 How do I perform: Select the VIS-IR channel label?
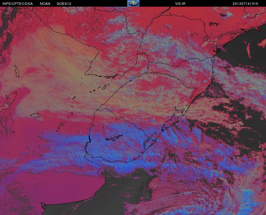180,4
